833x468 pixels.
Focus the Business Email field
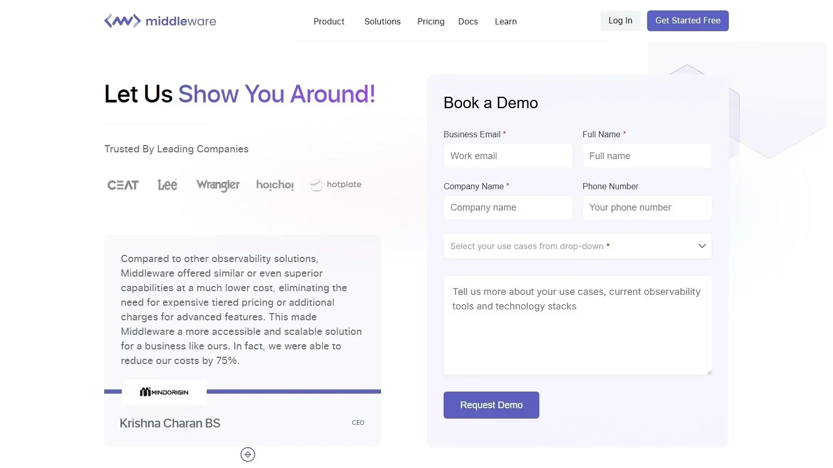point(508,155)
